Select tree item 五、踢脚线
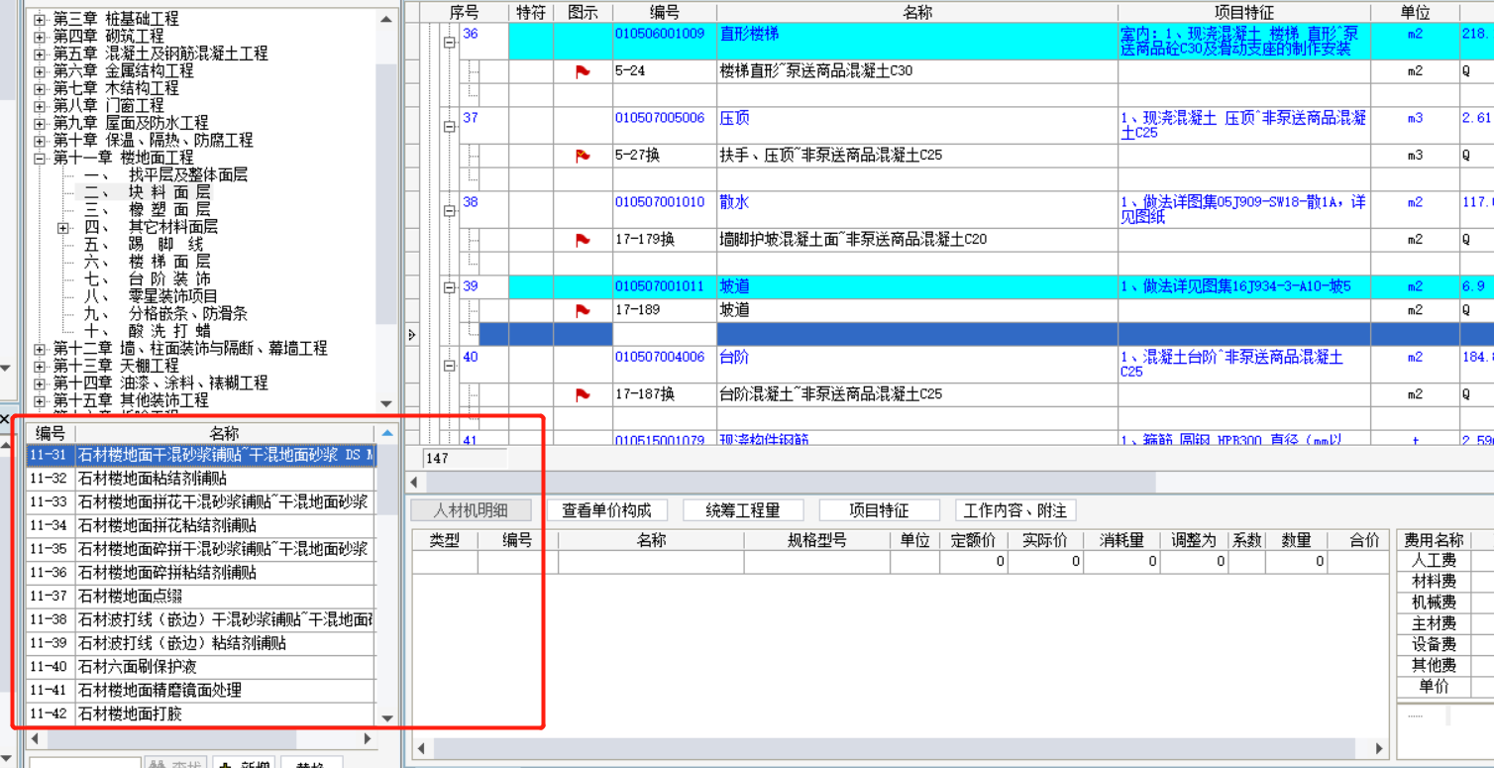1494x768 pixels. pyautogui.click(x=144, y=244)
